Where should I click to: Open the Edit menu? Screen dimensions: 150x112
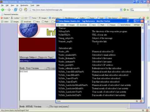click(7, 5)
